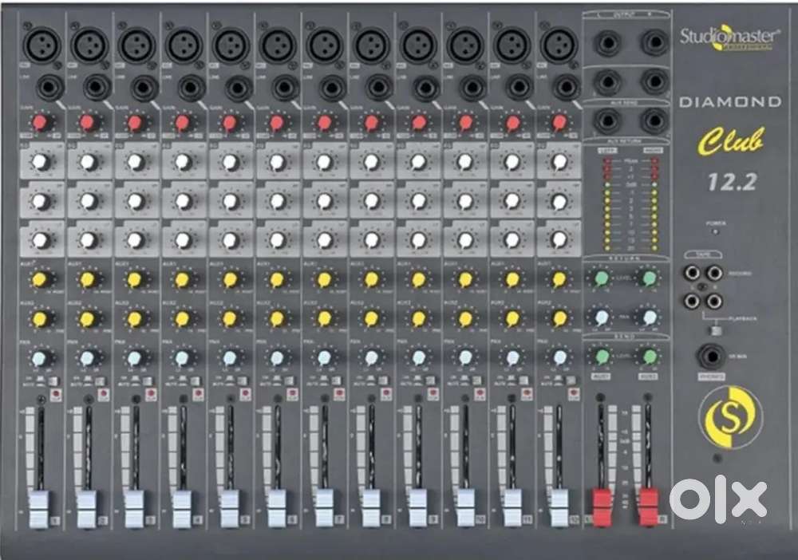This screenshot has width=798, height=560.
Task: Click channel 4 line input jack
Action: [191, 88]
